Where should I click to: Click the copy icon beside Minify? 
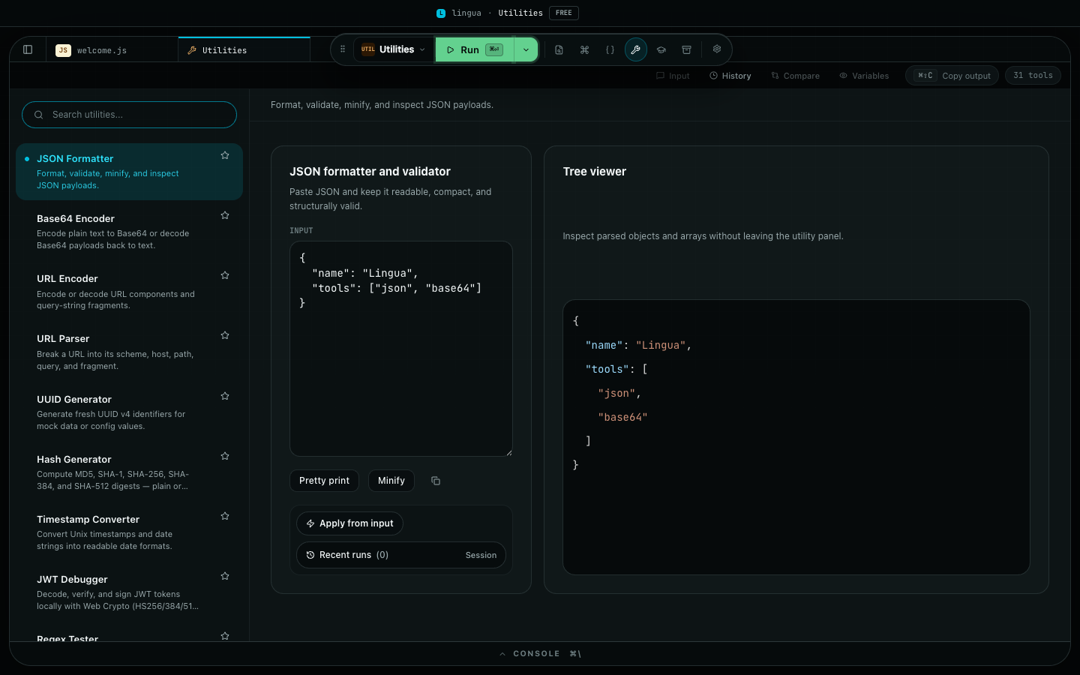pos(436,481)
